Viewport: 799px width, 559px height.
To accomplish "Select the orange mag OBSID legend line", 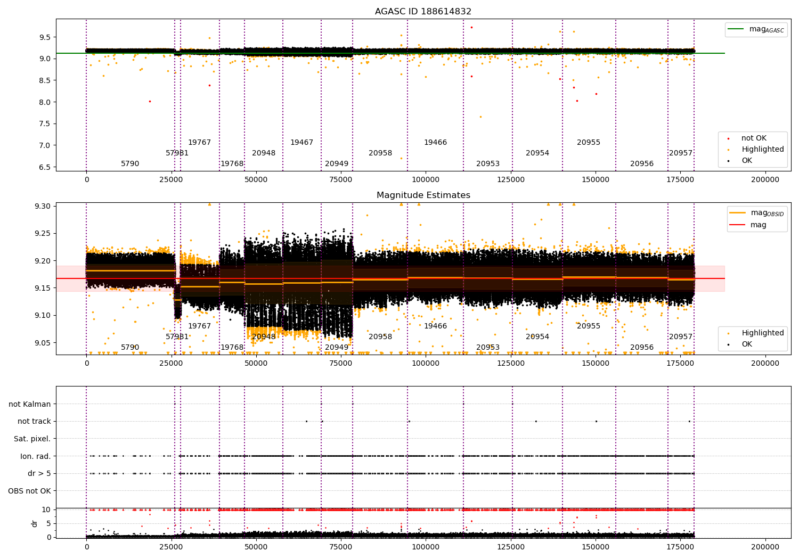I will click(738, 213).
